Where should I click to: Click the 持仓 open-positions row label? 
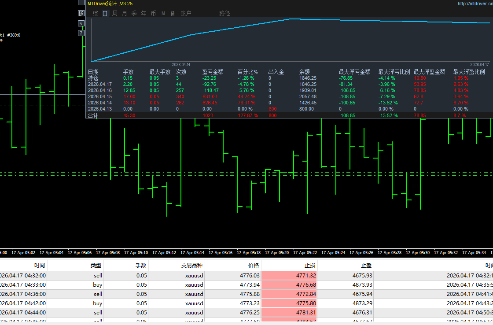point(93,78)
